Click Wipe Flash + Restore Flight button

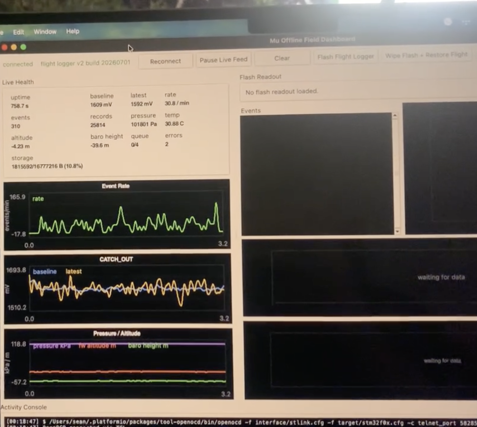426,55
